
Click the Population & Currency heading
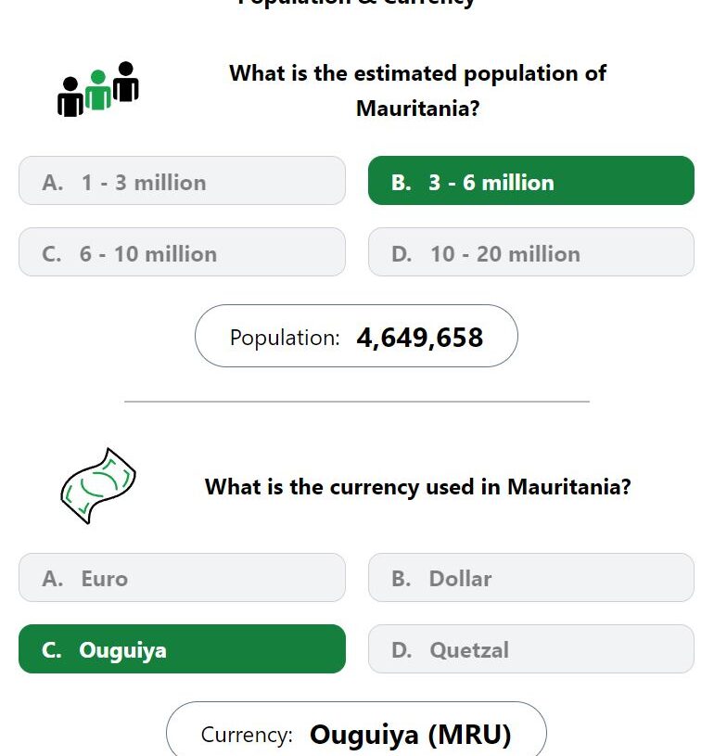pos(356,4)
